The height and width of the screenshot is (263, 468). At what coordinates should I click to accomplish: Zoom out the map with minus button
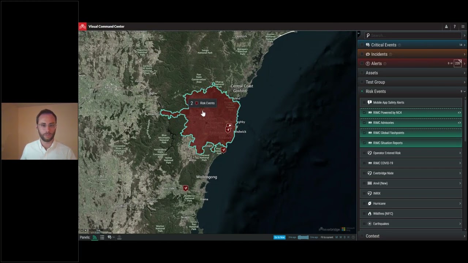(82, 230)
